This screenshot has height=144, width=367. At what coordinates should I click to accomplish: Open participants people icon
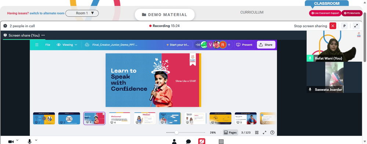174,141
